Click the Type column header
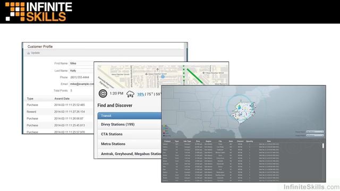 tap(30, 99)
